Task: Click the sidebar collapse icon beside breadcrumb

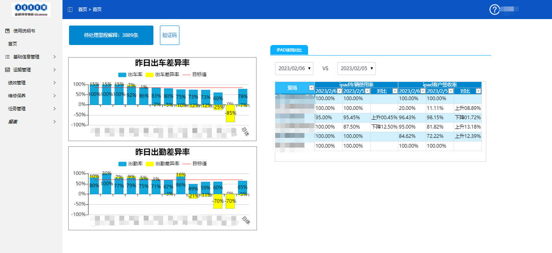Action: tap(70, 9)
